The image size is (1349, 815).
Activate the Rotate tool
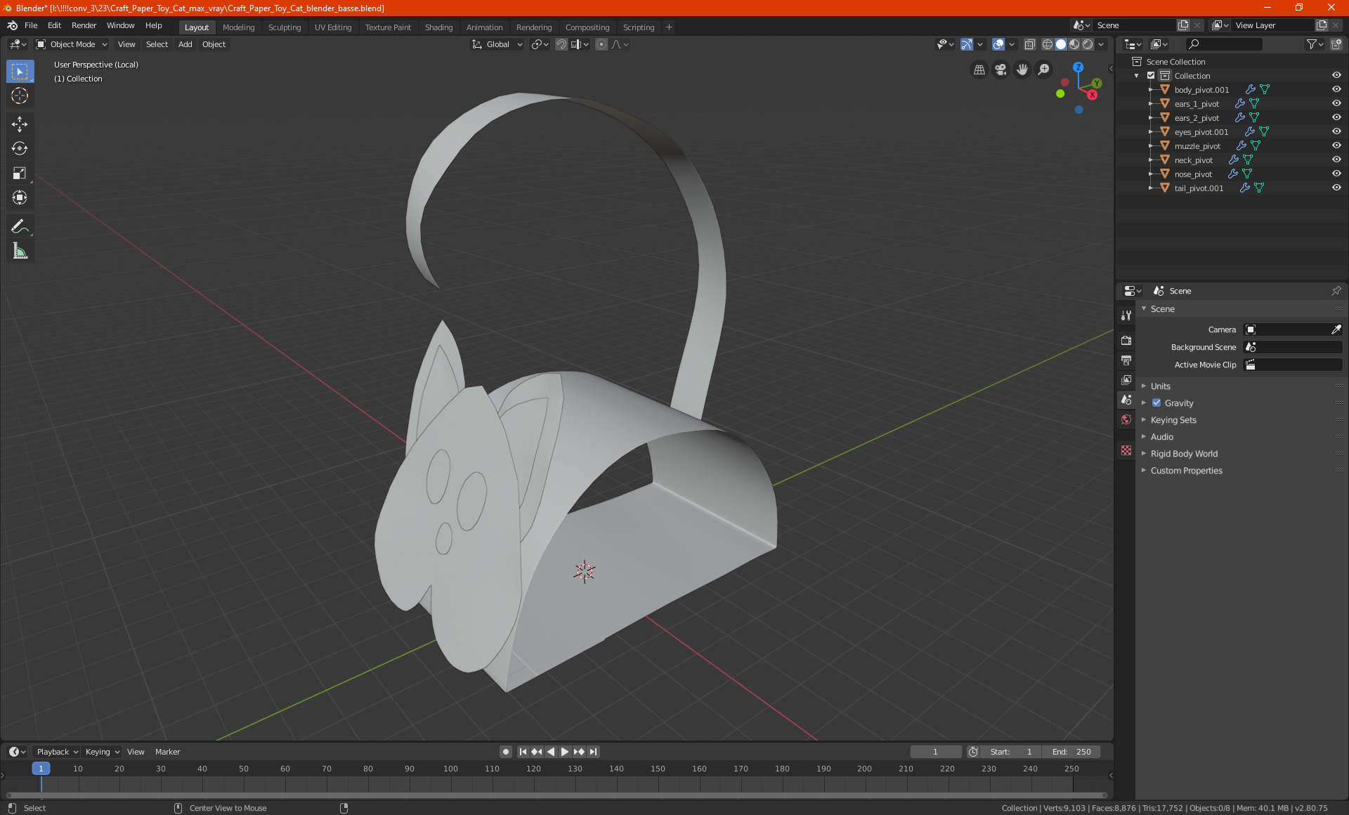20,148
